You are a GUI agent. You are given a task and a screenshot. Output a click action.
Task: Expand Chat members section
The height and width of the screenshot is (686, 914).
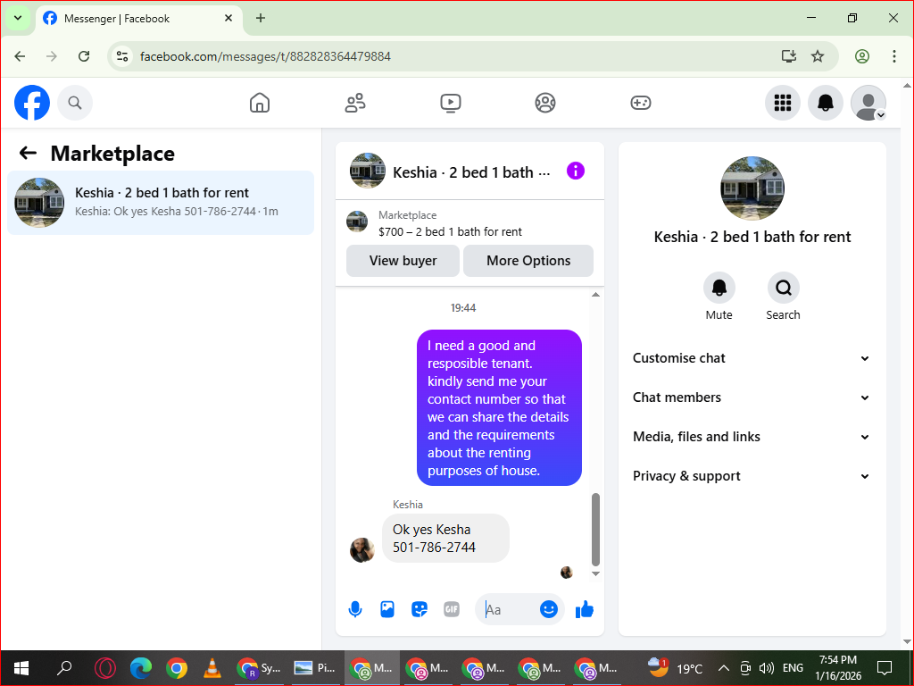pyautogui.click(x=752, y=397)
